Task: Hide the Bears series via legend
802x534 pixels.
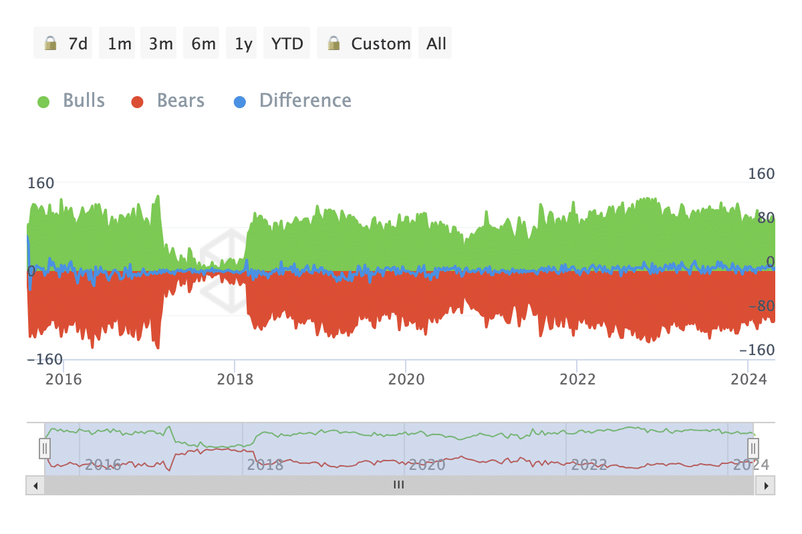Action: (180, 101)
